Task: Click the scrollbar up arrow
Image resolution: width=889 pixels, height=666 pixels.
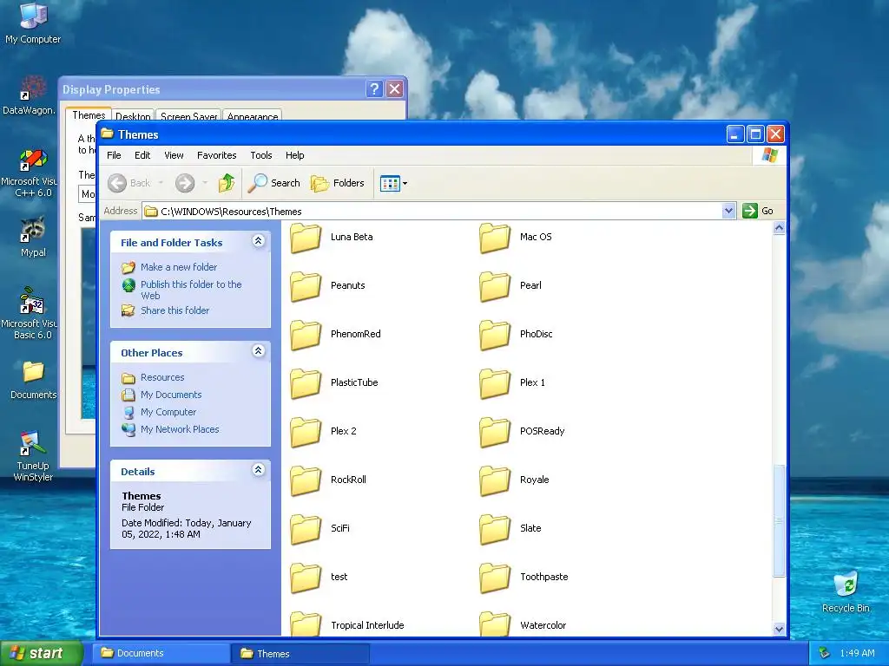Action: (779, 228)
